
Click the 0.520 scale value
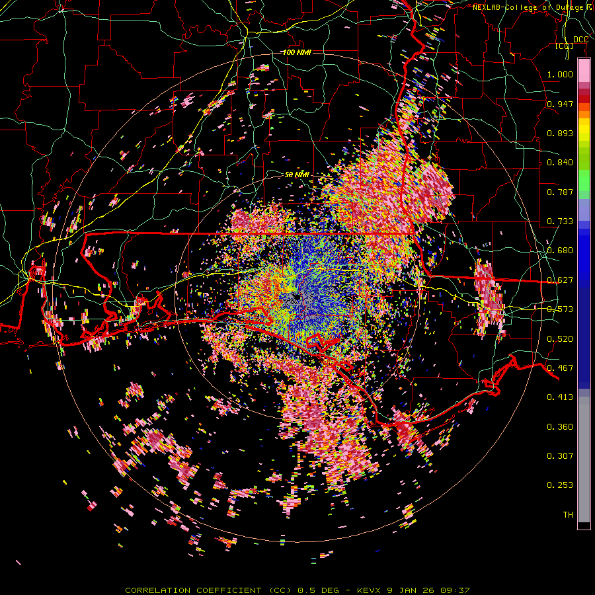pyautogui.click(x=560, y=339)
